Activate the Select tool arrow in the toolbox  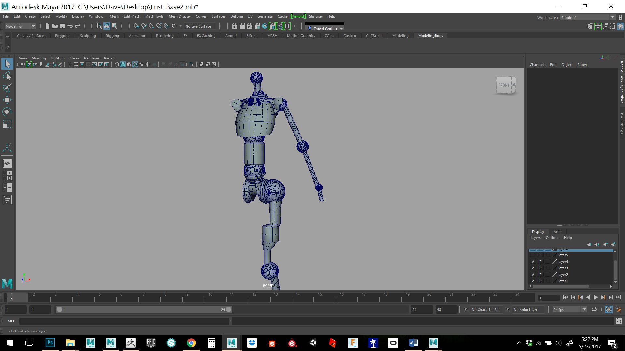click(x=7, y=64)
